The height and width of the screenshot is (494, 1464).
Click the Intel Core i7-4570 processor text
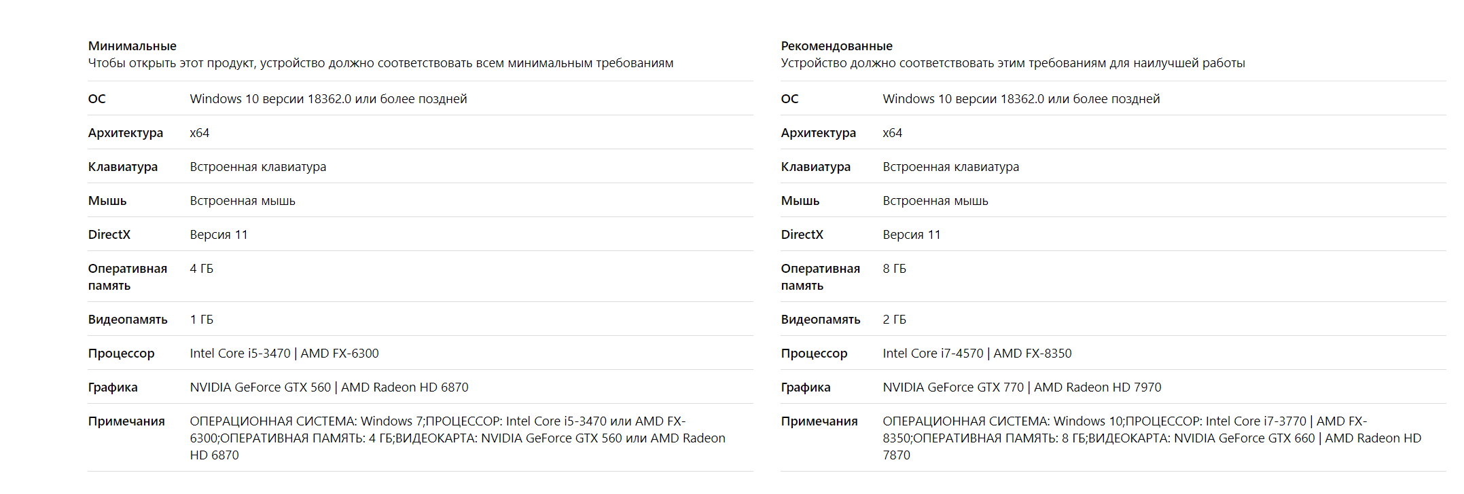[x=933, y=354]
